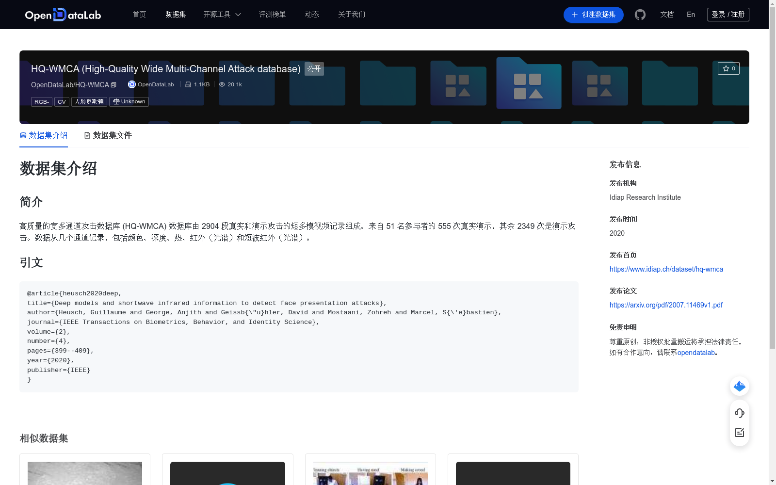Click the 公开 visibility badge

click(314, 69)
